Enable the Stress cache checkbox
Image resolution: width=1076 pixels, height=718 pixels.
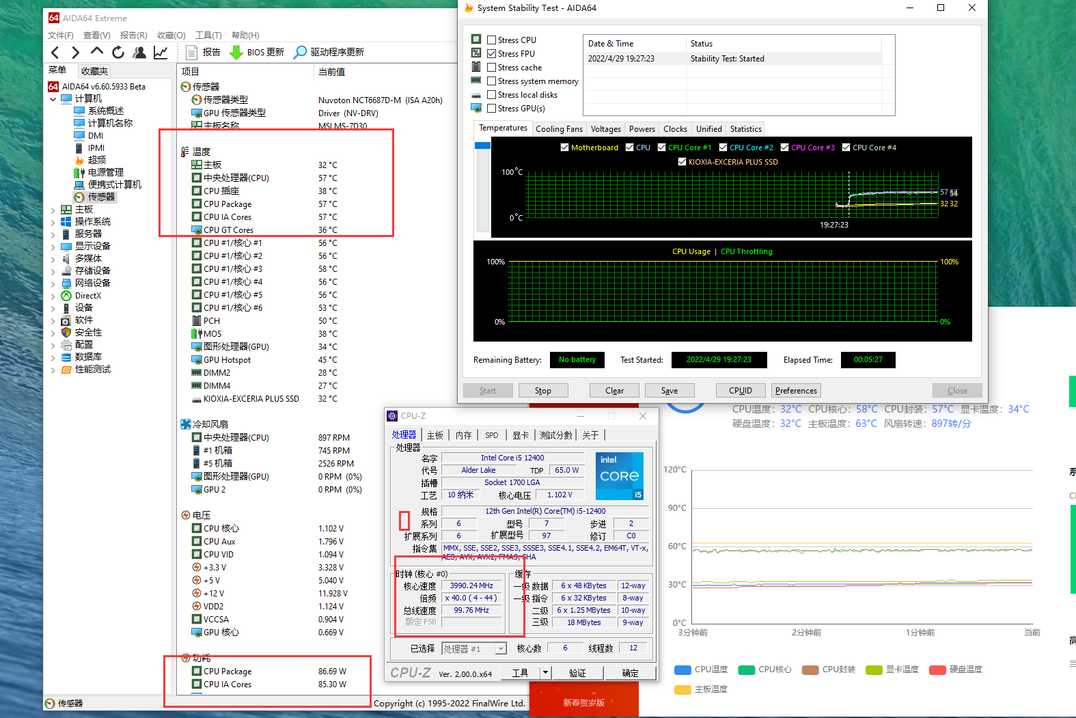coord(492,67)
